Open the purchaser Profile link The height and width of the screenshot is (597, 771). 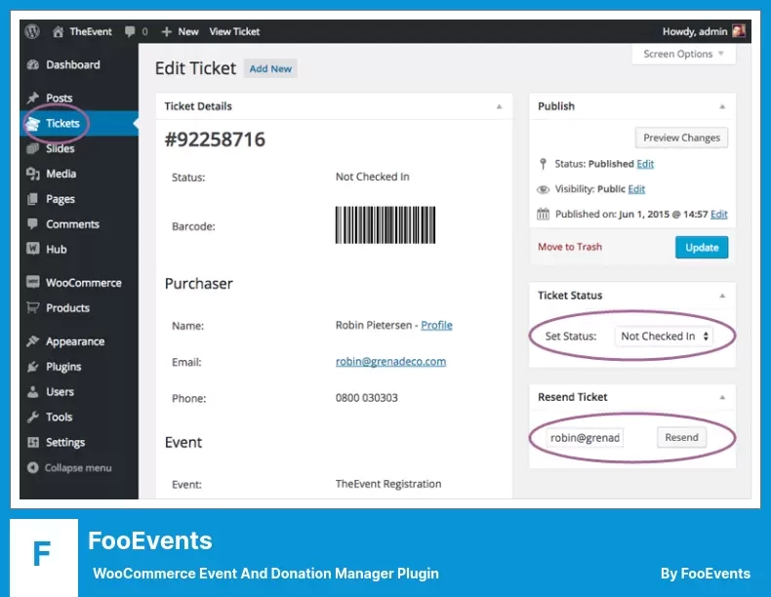coord(436,325)
